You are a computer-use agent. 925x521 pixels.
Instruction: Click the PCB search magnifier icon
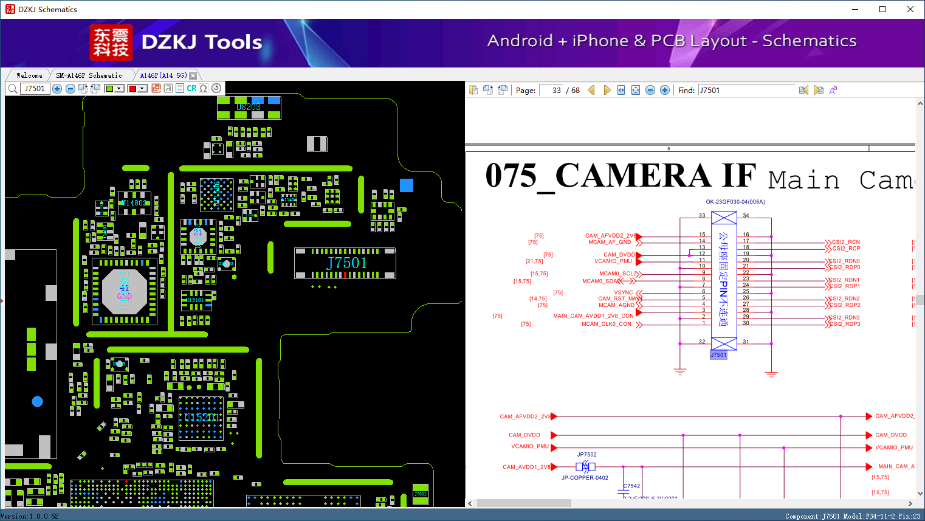(12, 89)
